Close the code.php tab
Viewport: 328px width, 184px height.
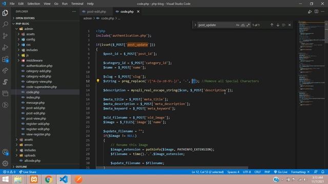click(138, 11)
